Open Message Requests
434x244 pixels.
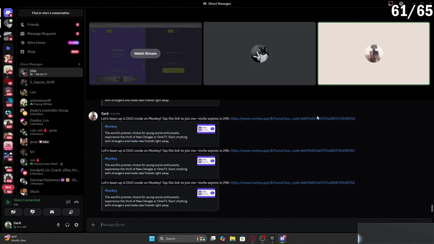pyautogui.click(x=51, y=34)
